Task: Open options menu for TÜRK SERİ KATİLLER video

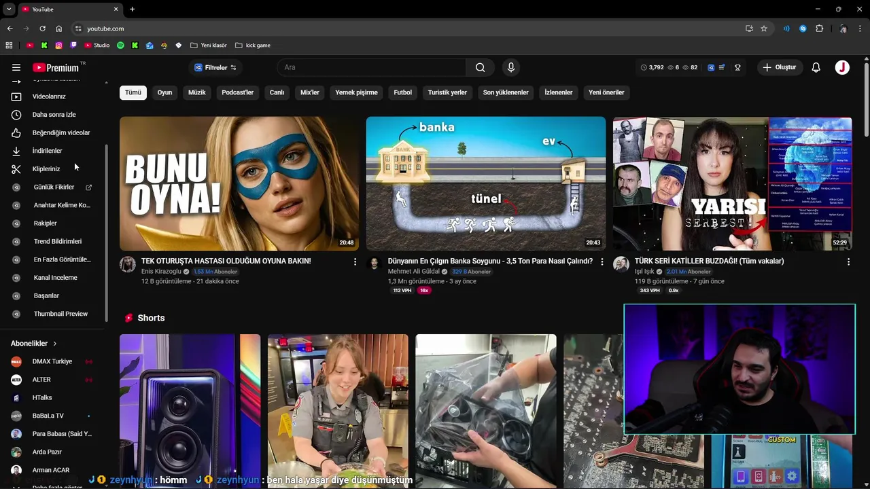Action: (x=848, y=261)
